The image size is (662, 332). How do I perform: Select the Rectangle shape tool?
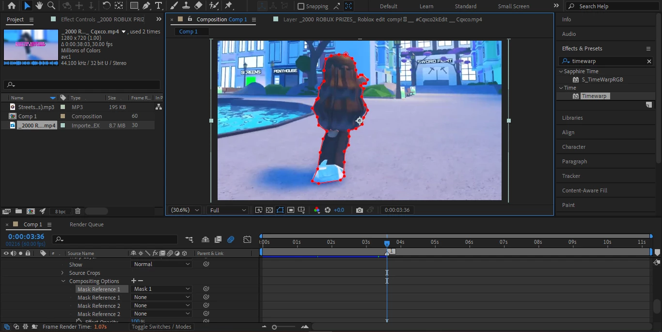[x=134, y=6]
